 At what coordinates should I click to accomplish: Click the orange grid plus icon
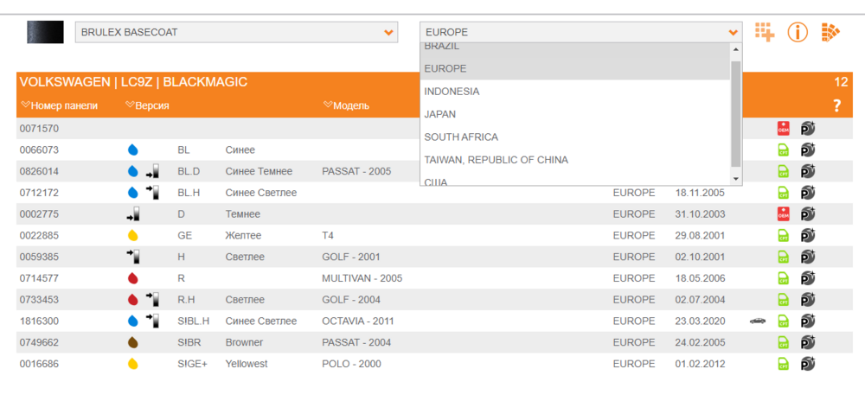point(765,32)
